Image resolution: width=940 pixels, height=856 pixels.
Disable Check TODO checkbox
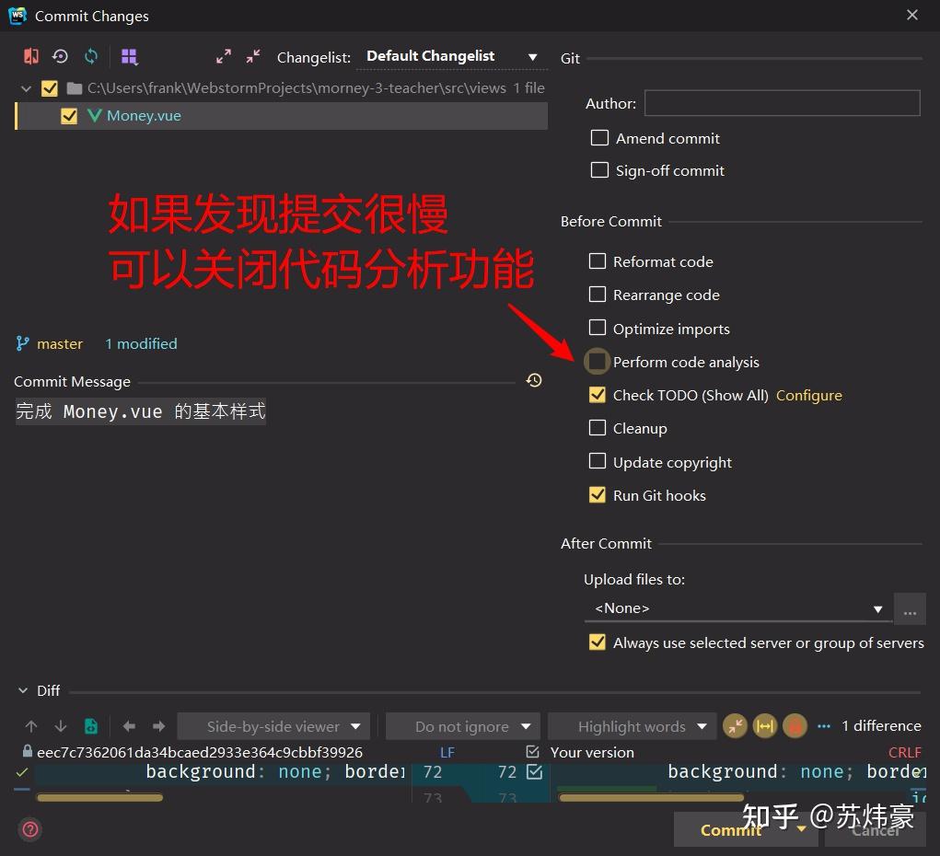click(598, 395)
